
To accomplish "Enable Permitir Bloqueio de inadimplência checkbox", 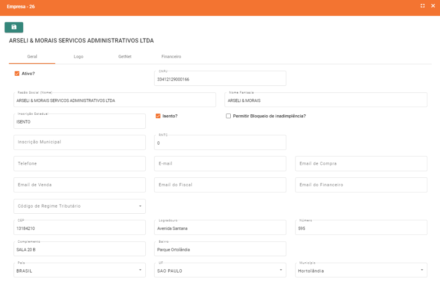I will [x=228, y=116].
